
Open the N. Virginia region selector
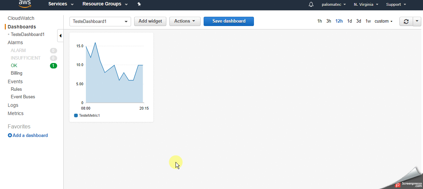tap(366, 4)
